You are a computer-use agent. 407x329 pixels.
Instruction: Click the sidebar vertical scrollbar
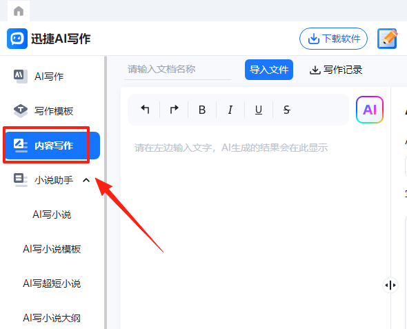click(x=106, y=192)
